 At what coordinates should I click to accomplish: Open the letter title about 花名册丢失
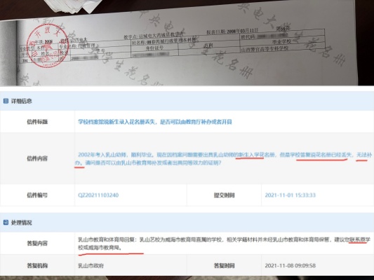pos(155,122)
